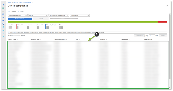Click the Columns toolbar option
Viewport: 173px width, 91px height.
[x=12, y=12]
